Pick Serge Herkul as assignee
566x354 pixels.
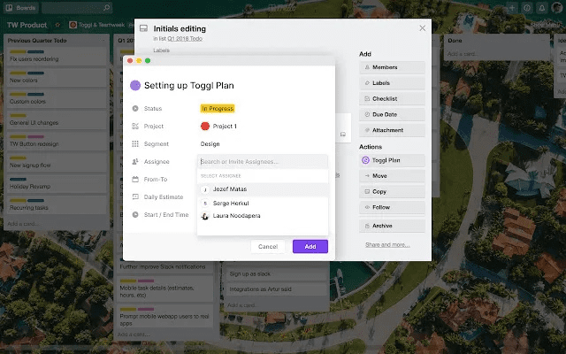tap(230, 203)
